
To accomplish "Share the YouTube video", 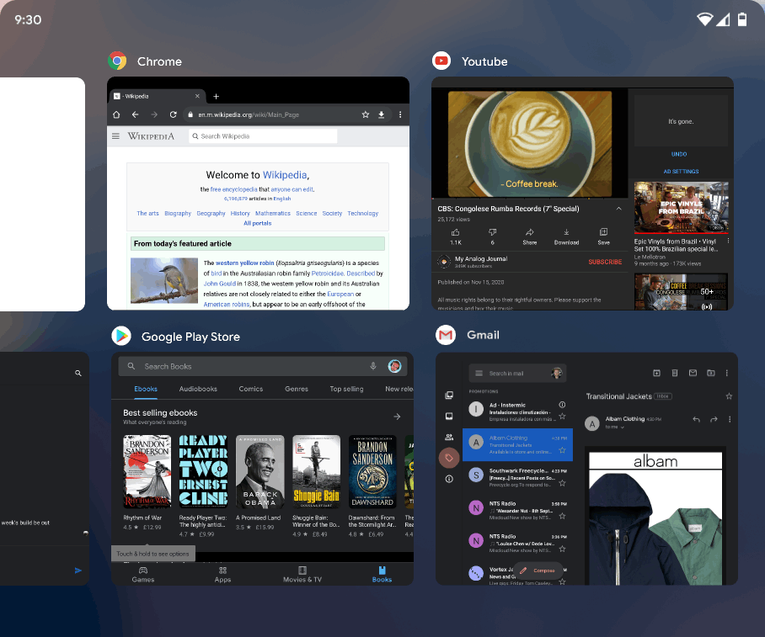I will click(x=529, y=236).
